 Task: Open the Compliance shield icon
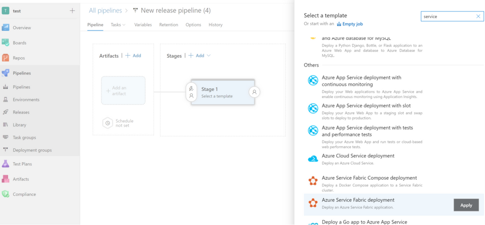[x=5, y=194]
